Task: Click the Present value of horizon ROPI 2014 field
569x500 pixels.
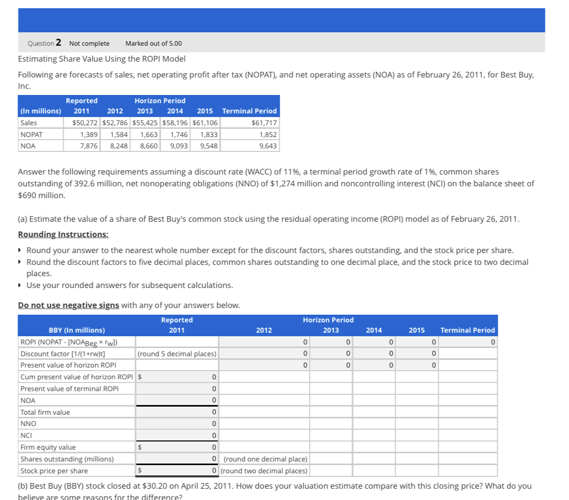Action: [374, 365]
